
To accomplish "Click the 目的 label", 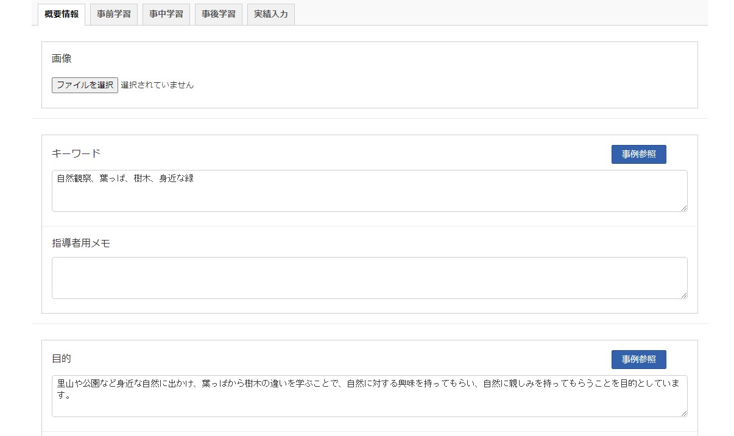I will (x=62, y=359).
